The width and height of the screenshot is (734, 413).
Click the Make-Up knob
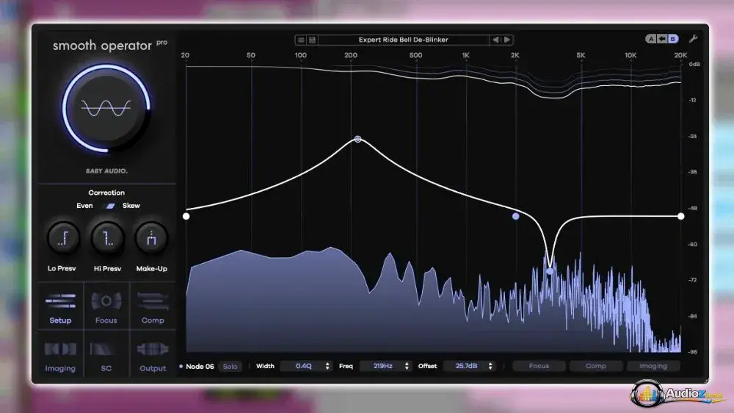(x=151, y=238)
